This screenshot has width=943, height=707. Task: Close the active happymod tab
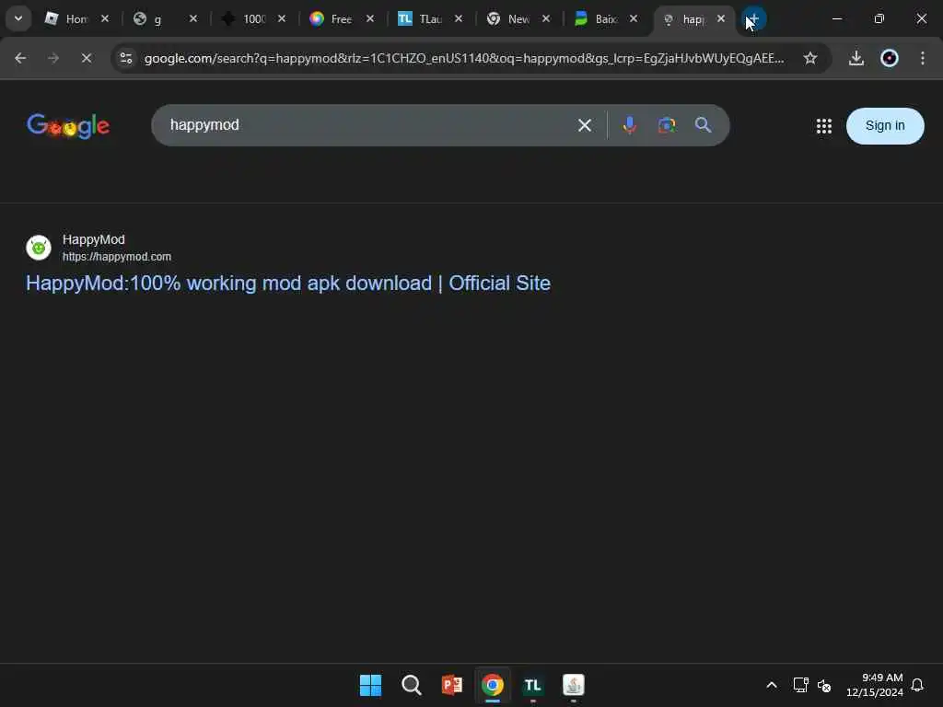tap(720, 18)
